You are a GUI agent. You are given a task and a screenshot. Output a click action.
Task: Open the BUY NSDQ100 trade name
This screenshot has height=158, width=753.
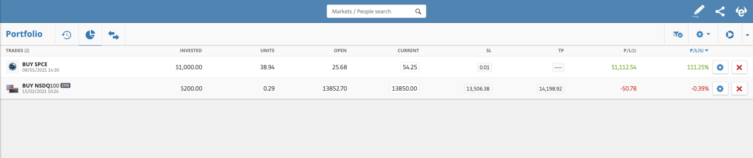click(40, 86)
